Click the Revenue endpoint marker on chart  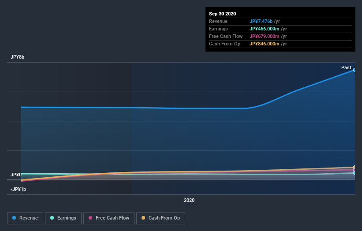(x=355, y=70)
